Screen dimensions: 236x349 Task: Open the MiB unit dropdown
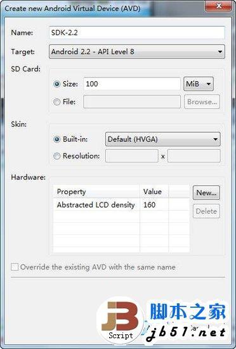pos(199,84)
